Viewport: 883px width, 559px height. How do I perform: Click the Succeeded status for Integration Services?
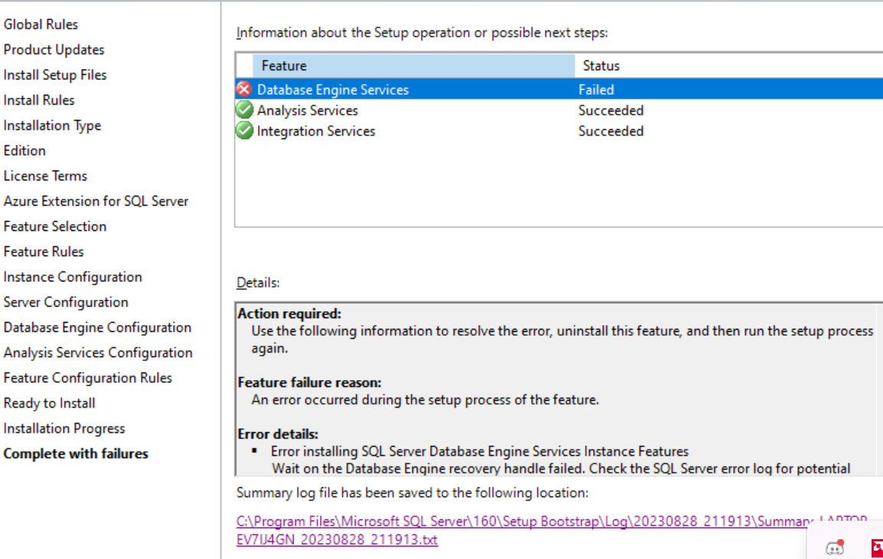tap(611, 132)
